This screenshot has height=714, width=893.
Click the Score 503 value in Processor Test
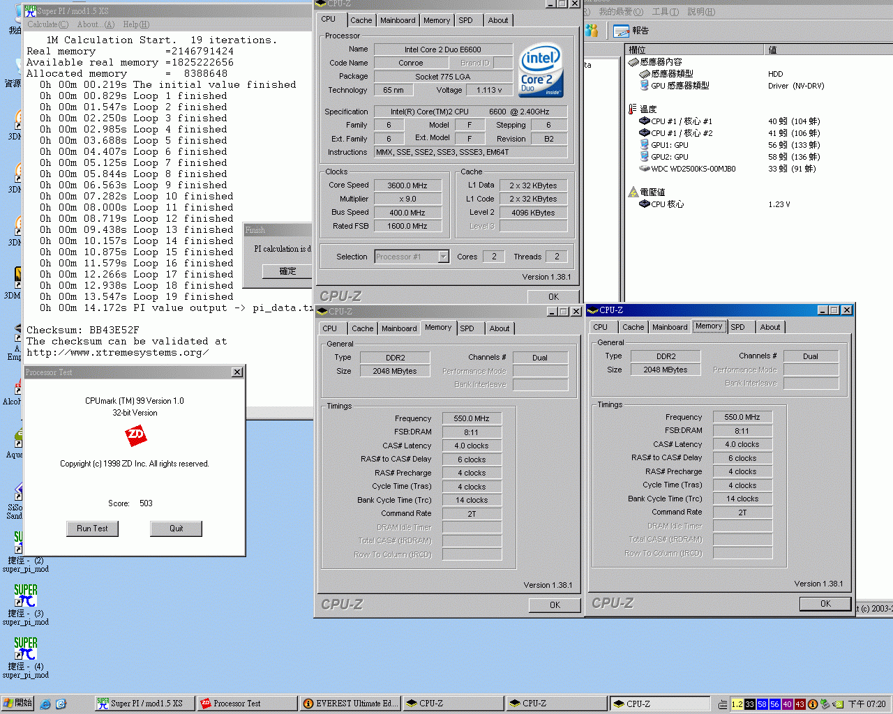146,503
